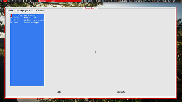Confirm selection with the Ok button
Screen dimensions: 182x102
pos(59,92)
